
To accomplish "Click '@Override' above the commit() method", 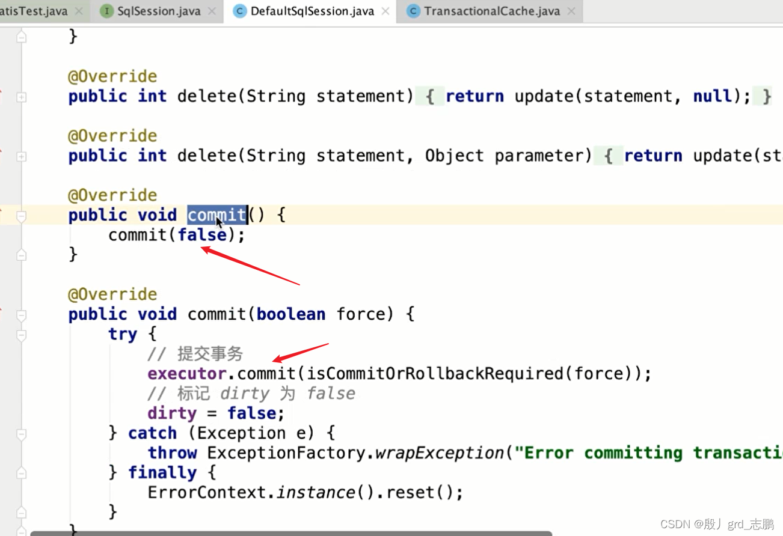I will [x=112, y=195].
